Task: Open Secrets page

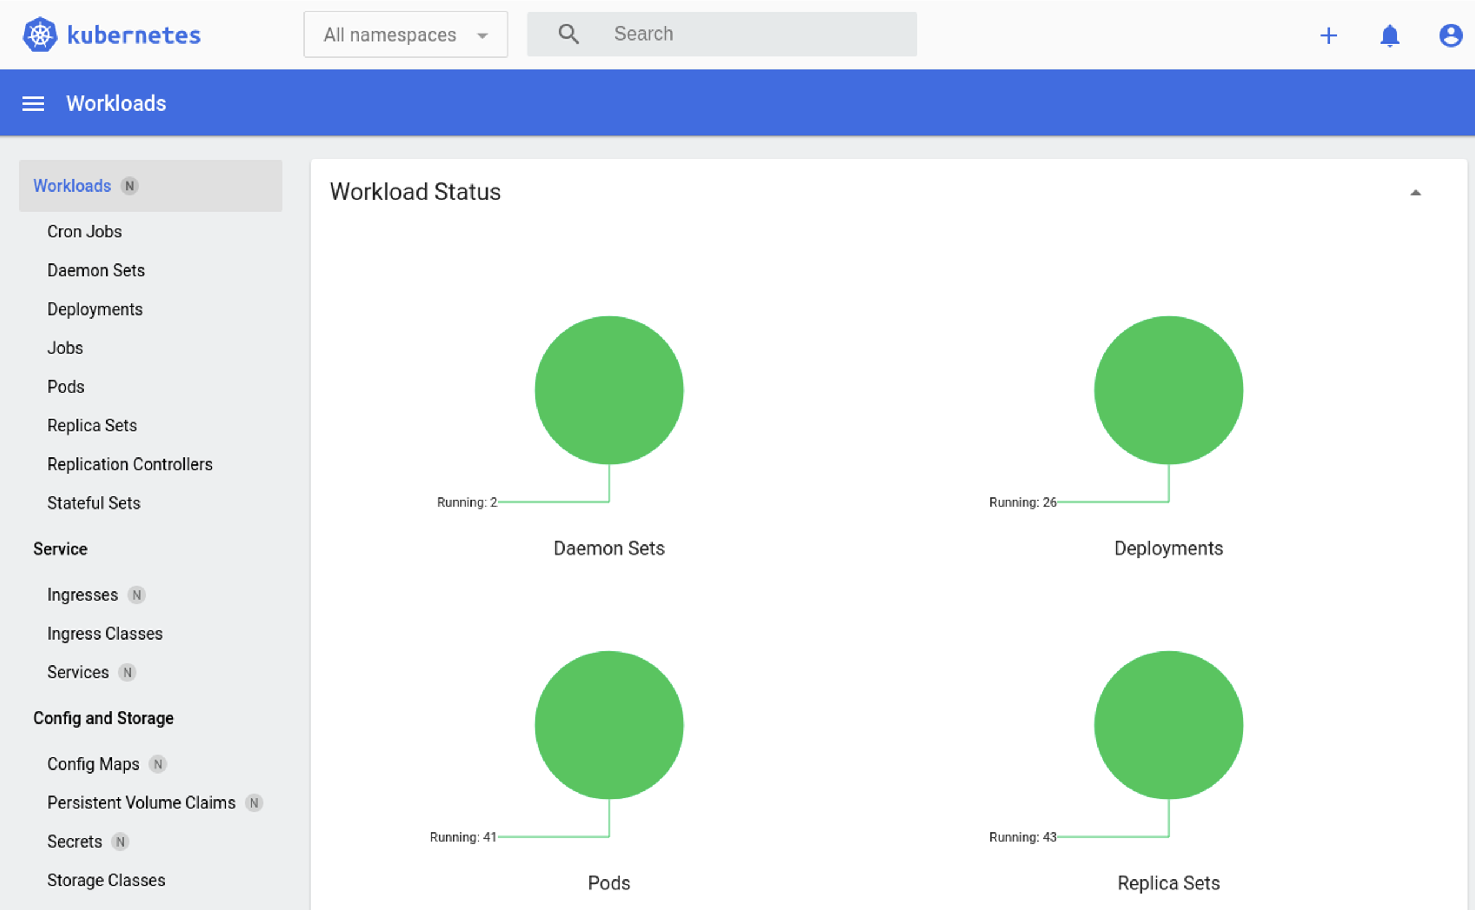Action: 75,841
